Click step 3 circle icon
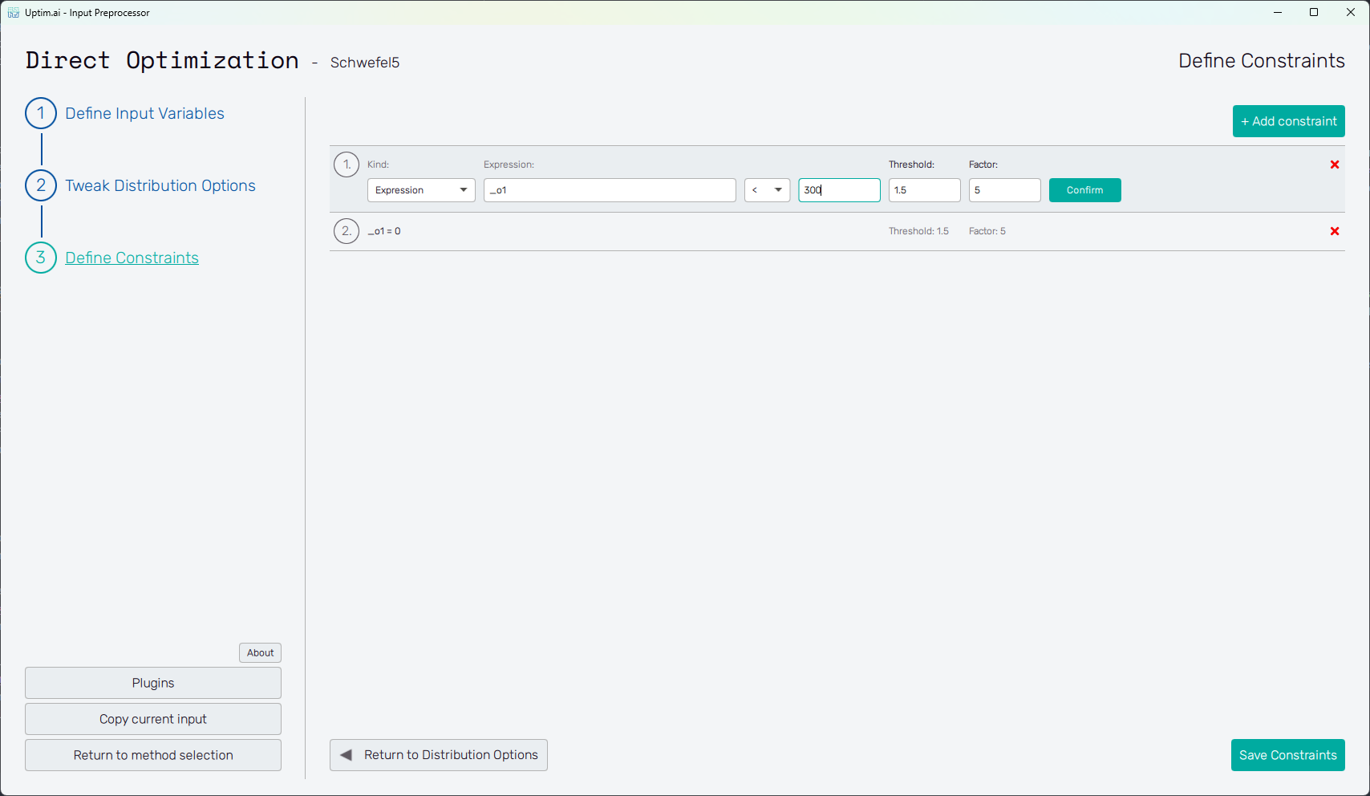 coord(41,258)
